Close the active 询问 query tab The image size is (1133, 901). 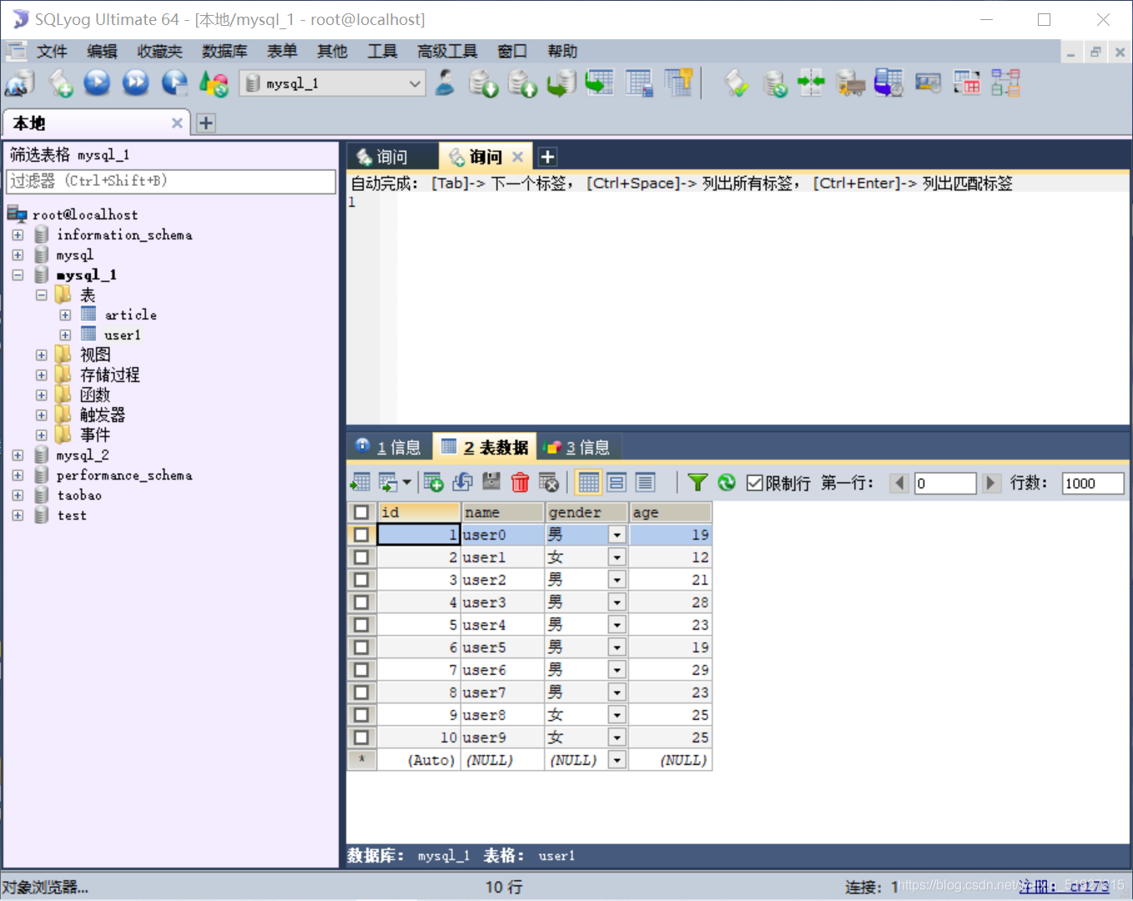tap(517, 157)
